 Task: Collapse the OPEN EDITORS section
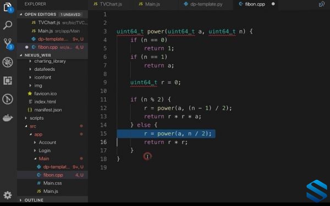(21, 14)
